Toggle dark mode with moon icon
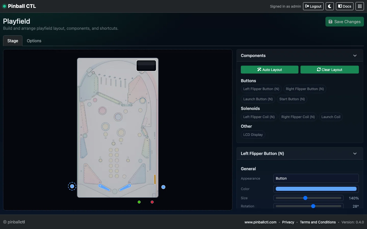This screenshot has width=367, height=229. (330, 6)
